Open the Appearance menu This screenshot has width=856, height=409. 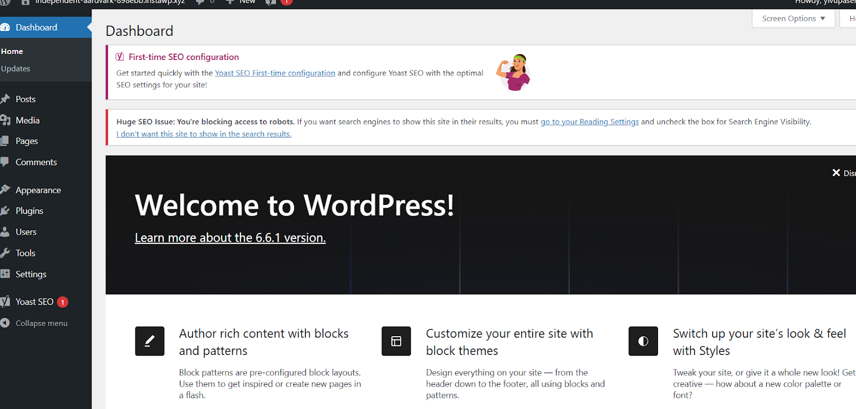click(x=39, y=190)
